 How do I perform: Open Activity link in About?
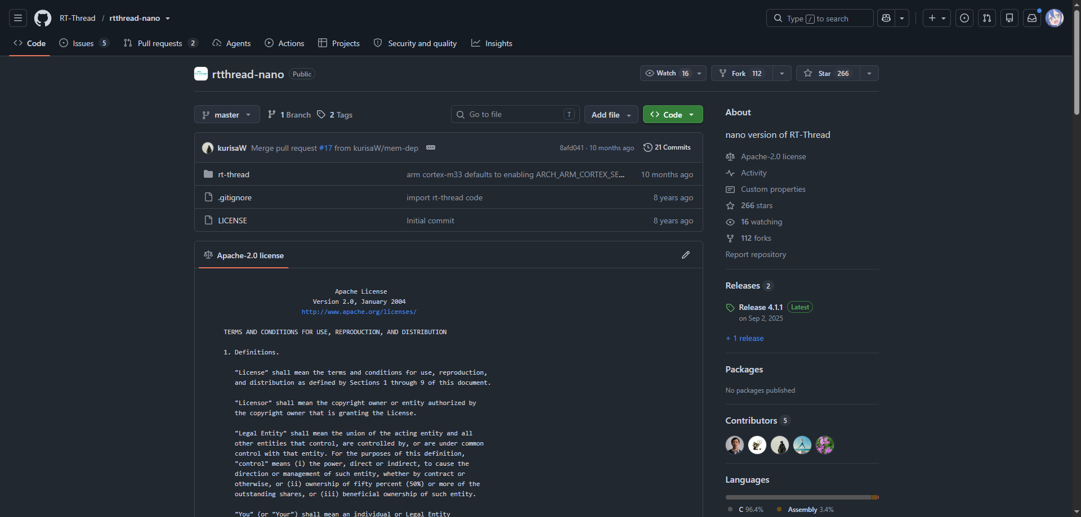(x=754, y=173)
